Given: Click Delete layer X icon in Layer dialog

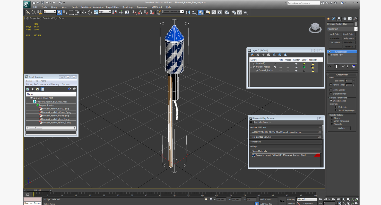Looking at the screenshot, I should click(x=258, y=55).
